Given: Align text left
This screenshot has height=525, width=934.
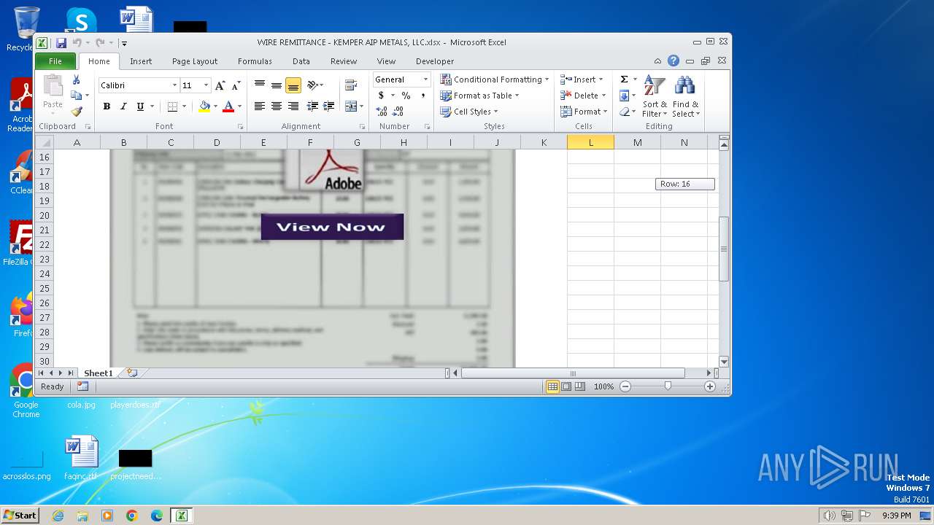Looking at the screenshot, I should pos(260,106).
